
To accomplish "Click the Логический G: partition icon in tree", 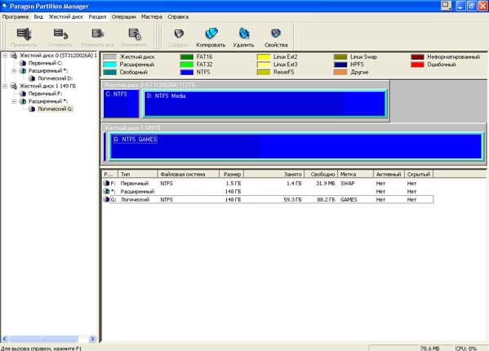I will pos(32,109).
